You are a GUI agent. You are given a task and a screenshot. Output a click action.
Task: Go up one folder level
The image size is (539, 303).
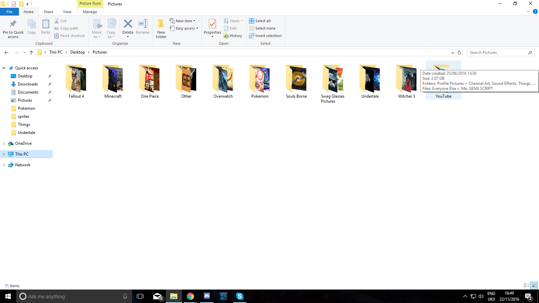[x=31, y=53]
